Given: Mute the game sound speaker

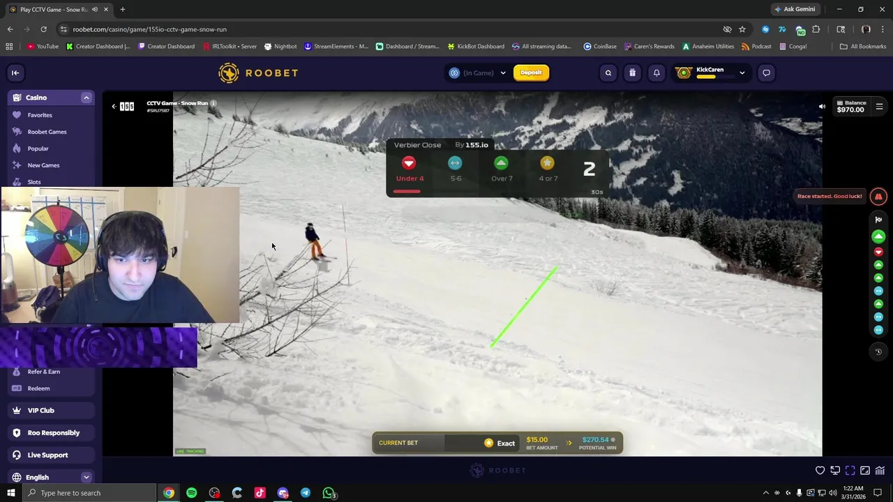Looking at the screenshot, I should [x=822, y=107].
